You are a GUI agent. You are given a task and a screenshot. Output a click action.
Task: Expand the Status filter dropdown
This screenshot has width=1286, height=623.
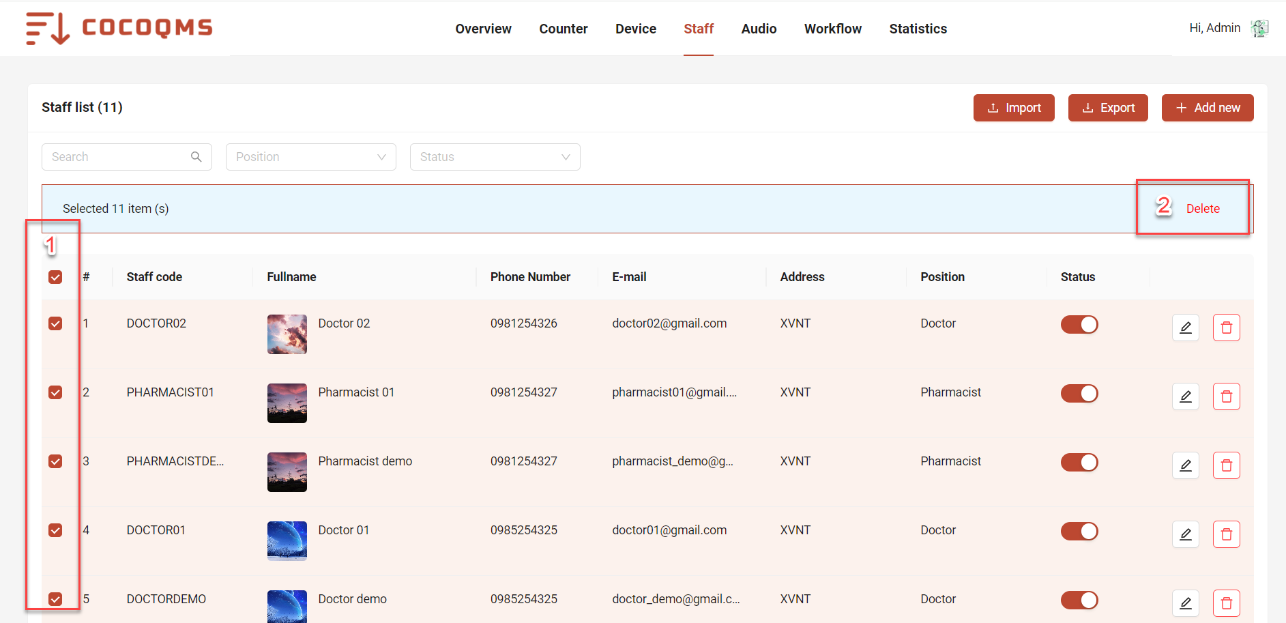tap(495, 157)
